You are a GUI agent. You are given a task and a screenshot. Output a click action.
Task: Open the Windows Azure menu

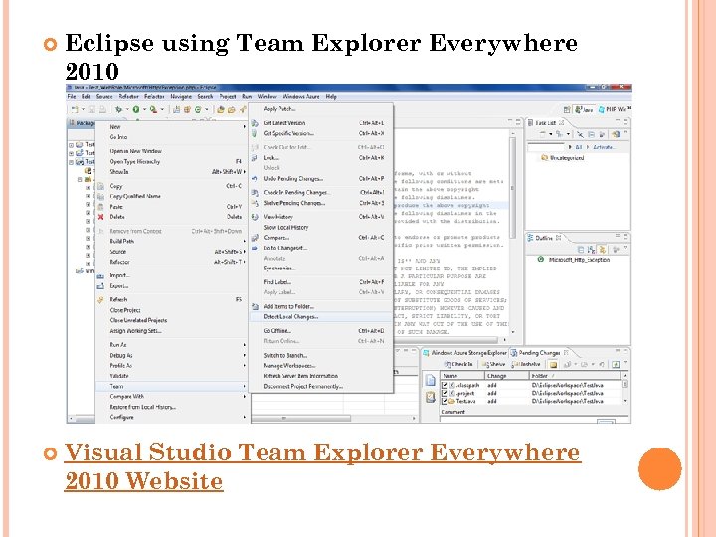point(301,96)
